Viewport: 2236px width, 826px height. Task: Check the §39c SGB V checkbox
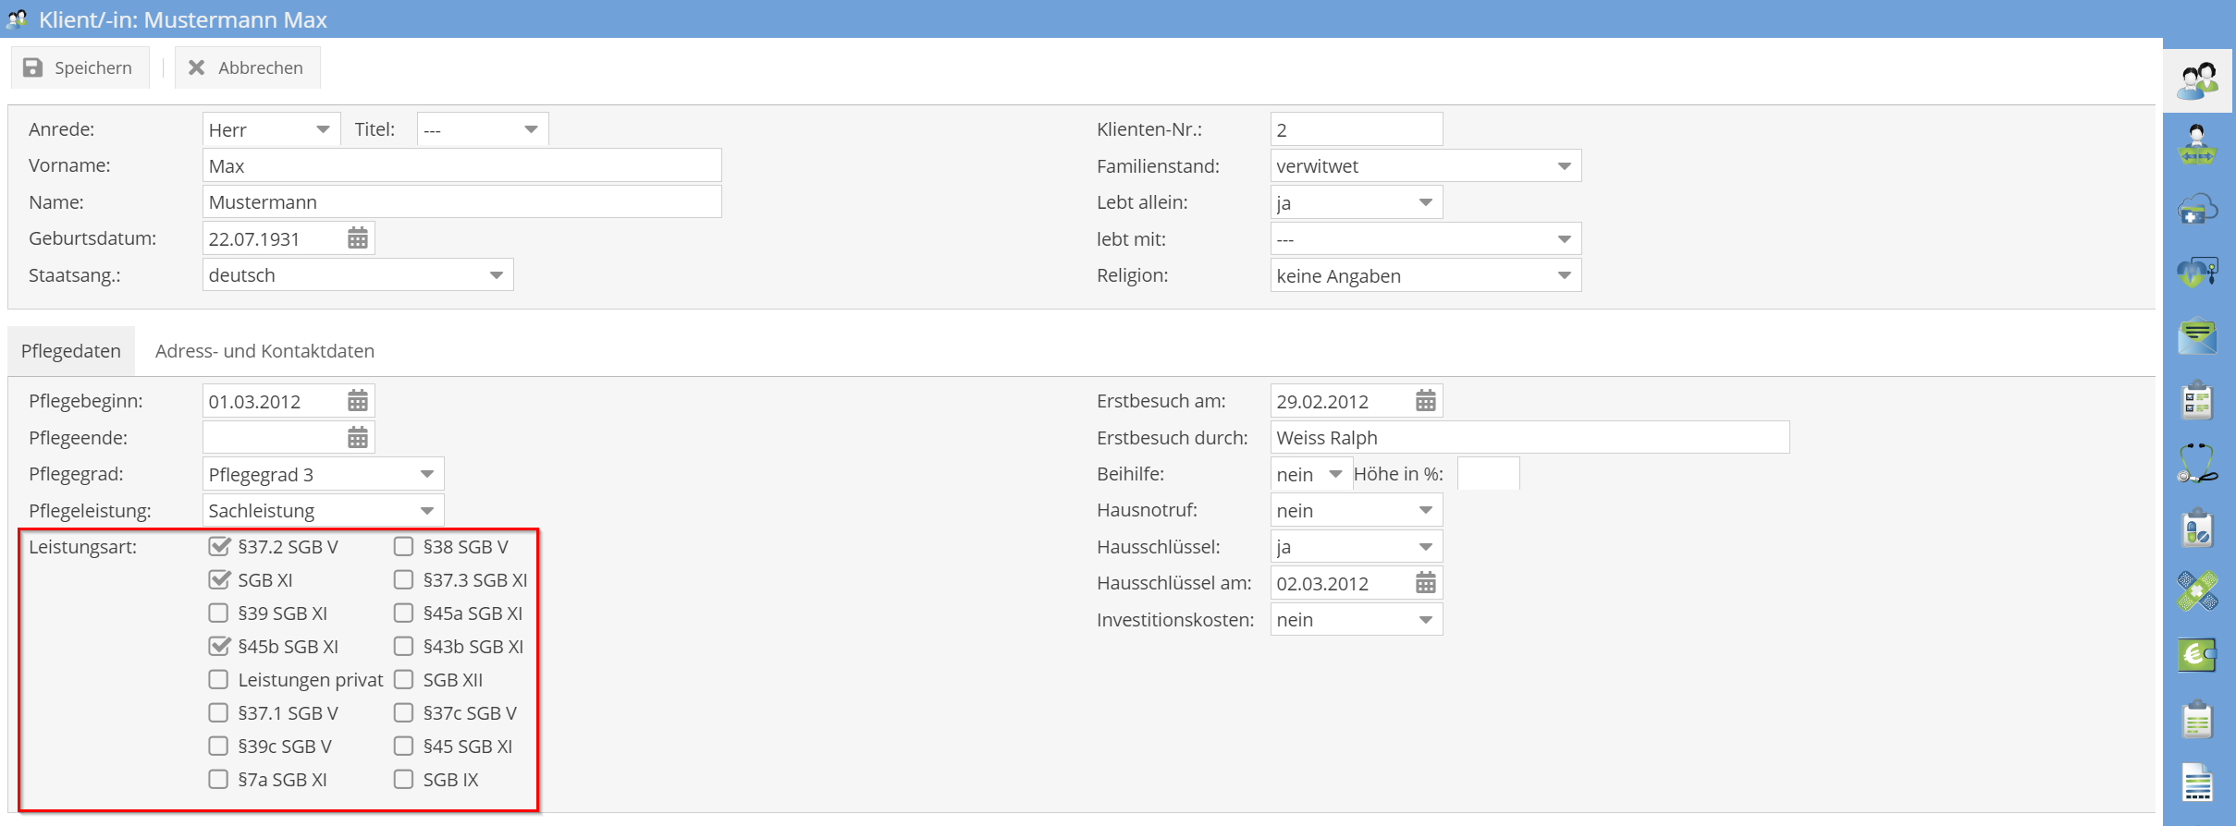pos(218,747)
